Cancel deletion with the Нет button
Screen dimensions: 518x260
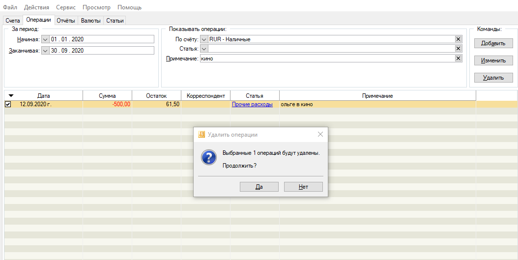(303, 187)
